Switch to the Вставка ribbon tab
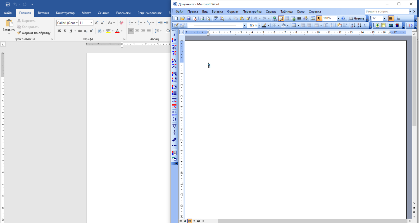 (44, 13)
